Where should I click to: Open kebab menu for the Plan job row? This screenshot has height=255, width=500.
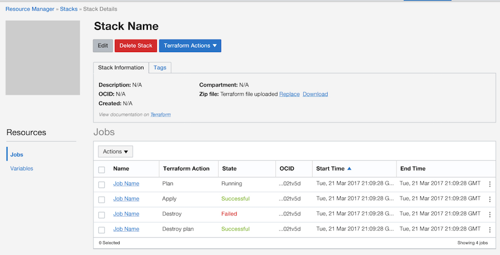490,184
